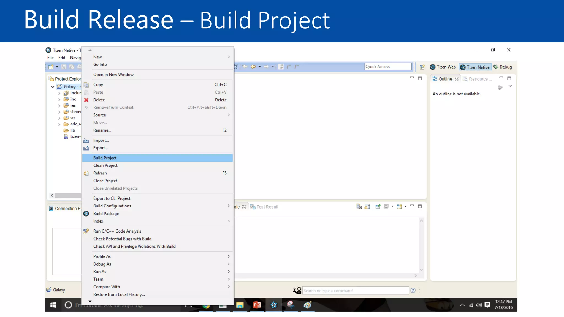This screenshot has width=564, height=317.
Task: Click the console vertical scrollbar down arrow
Action: pyautogui.click(x=421, y=270)
